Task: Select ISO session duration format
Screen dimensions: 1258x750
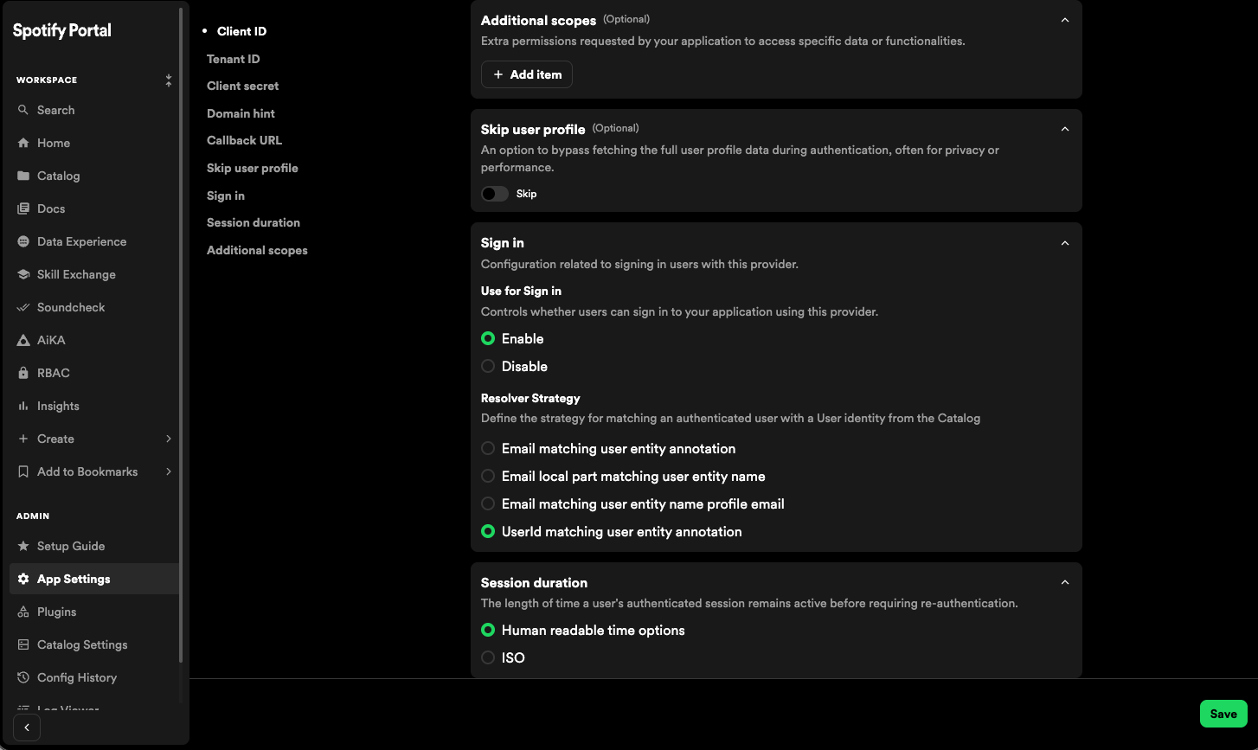Action: point(488,657)
